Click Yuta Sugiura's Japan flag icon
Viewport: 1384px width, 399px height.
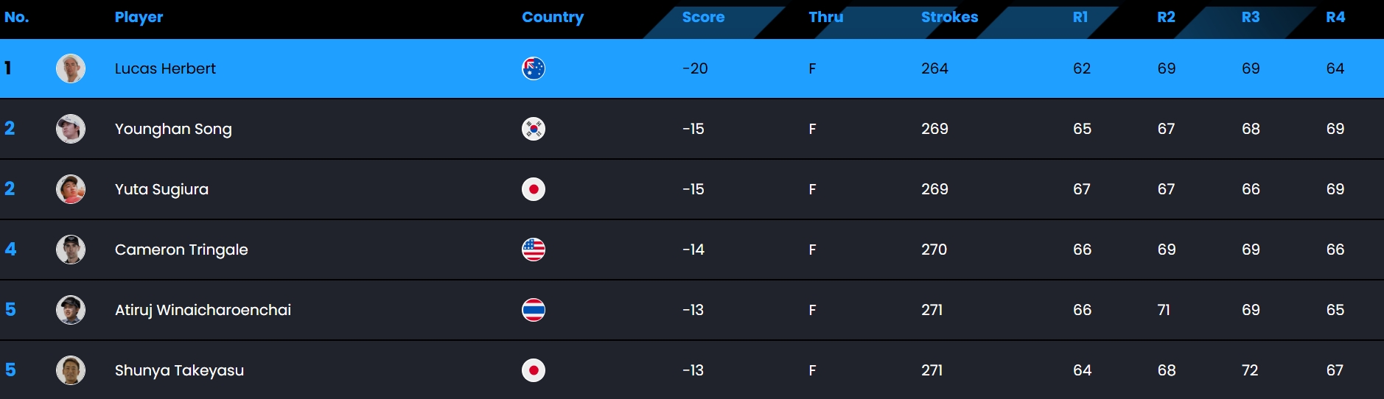(534, 189)
